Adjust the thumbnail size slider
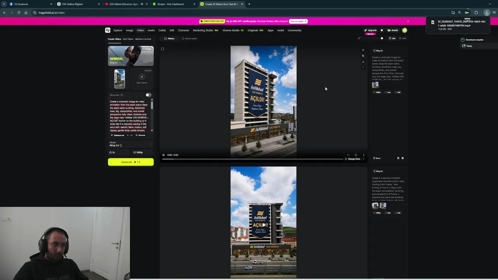The height and width of the screenshot is (280, 498). (382, 38)
